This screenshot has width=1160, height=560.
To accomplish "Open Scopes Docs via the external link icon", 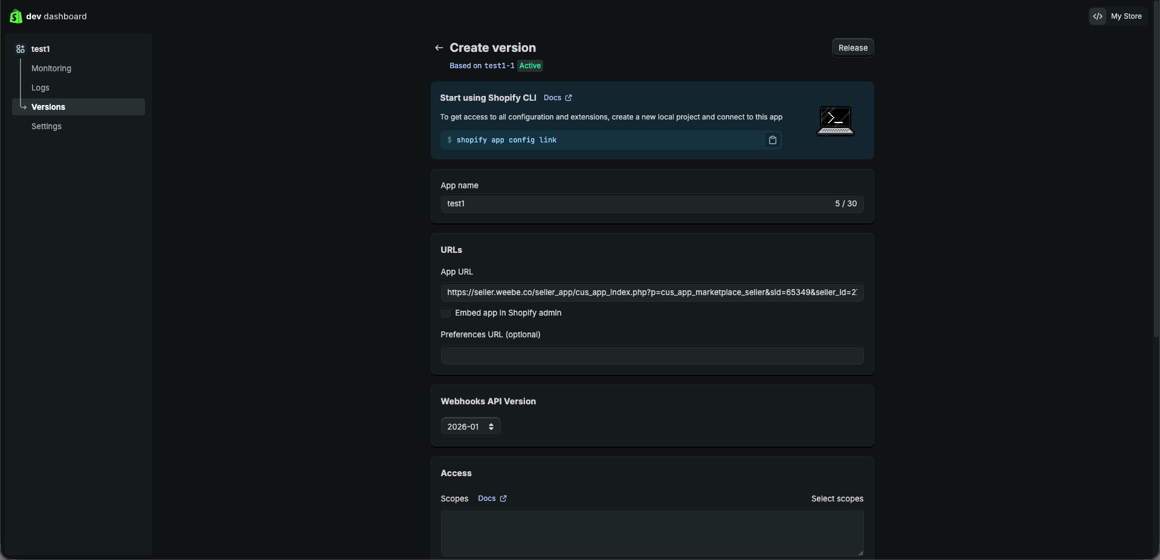I will tap(503, 498).
